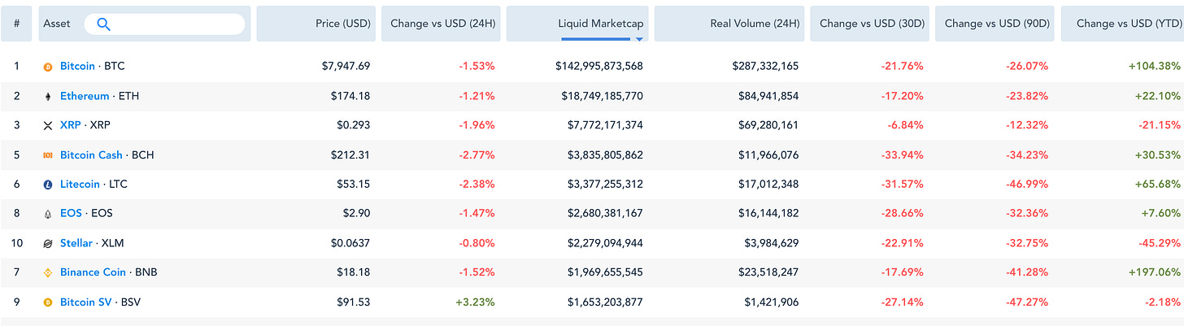1184x326 pixels.
Task: Open the Ethereum asset link
Action: (x=85, y=96)
